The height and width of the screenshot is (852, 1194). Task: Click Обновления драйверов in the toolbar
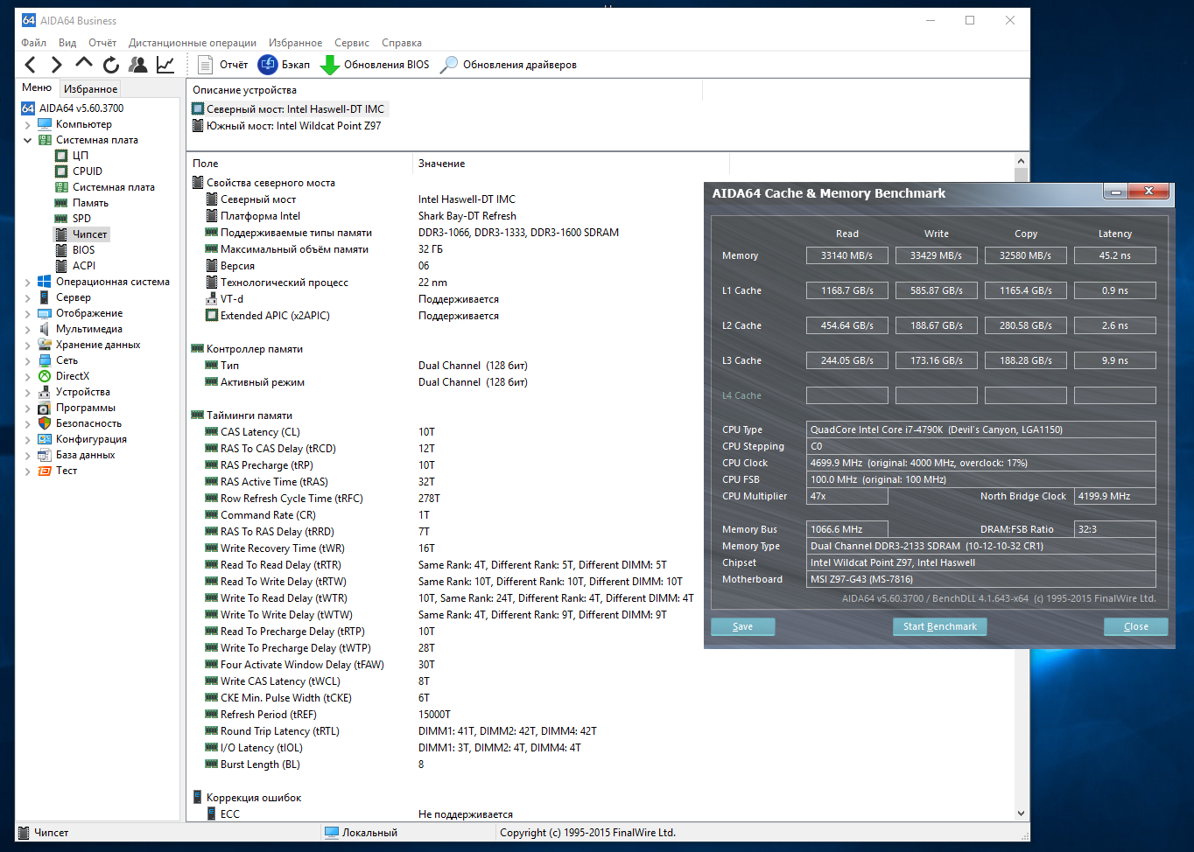(509, 65)
